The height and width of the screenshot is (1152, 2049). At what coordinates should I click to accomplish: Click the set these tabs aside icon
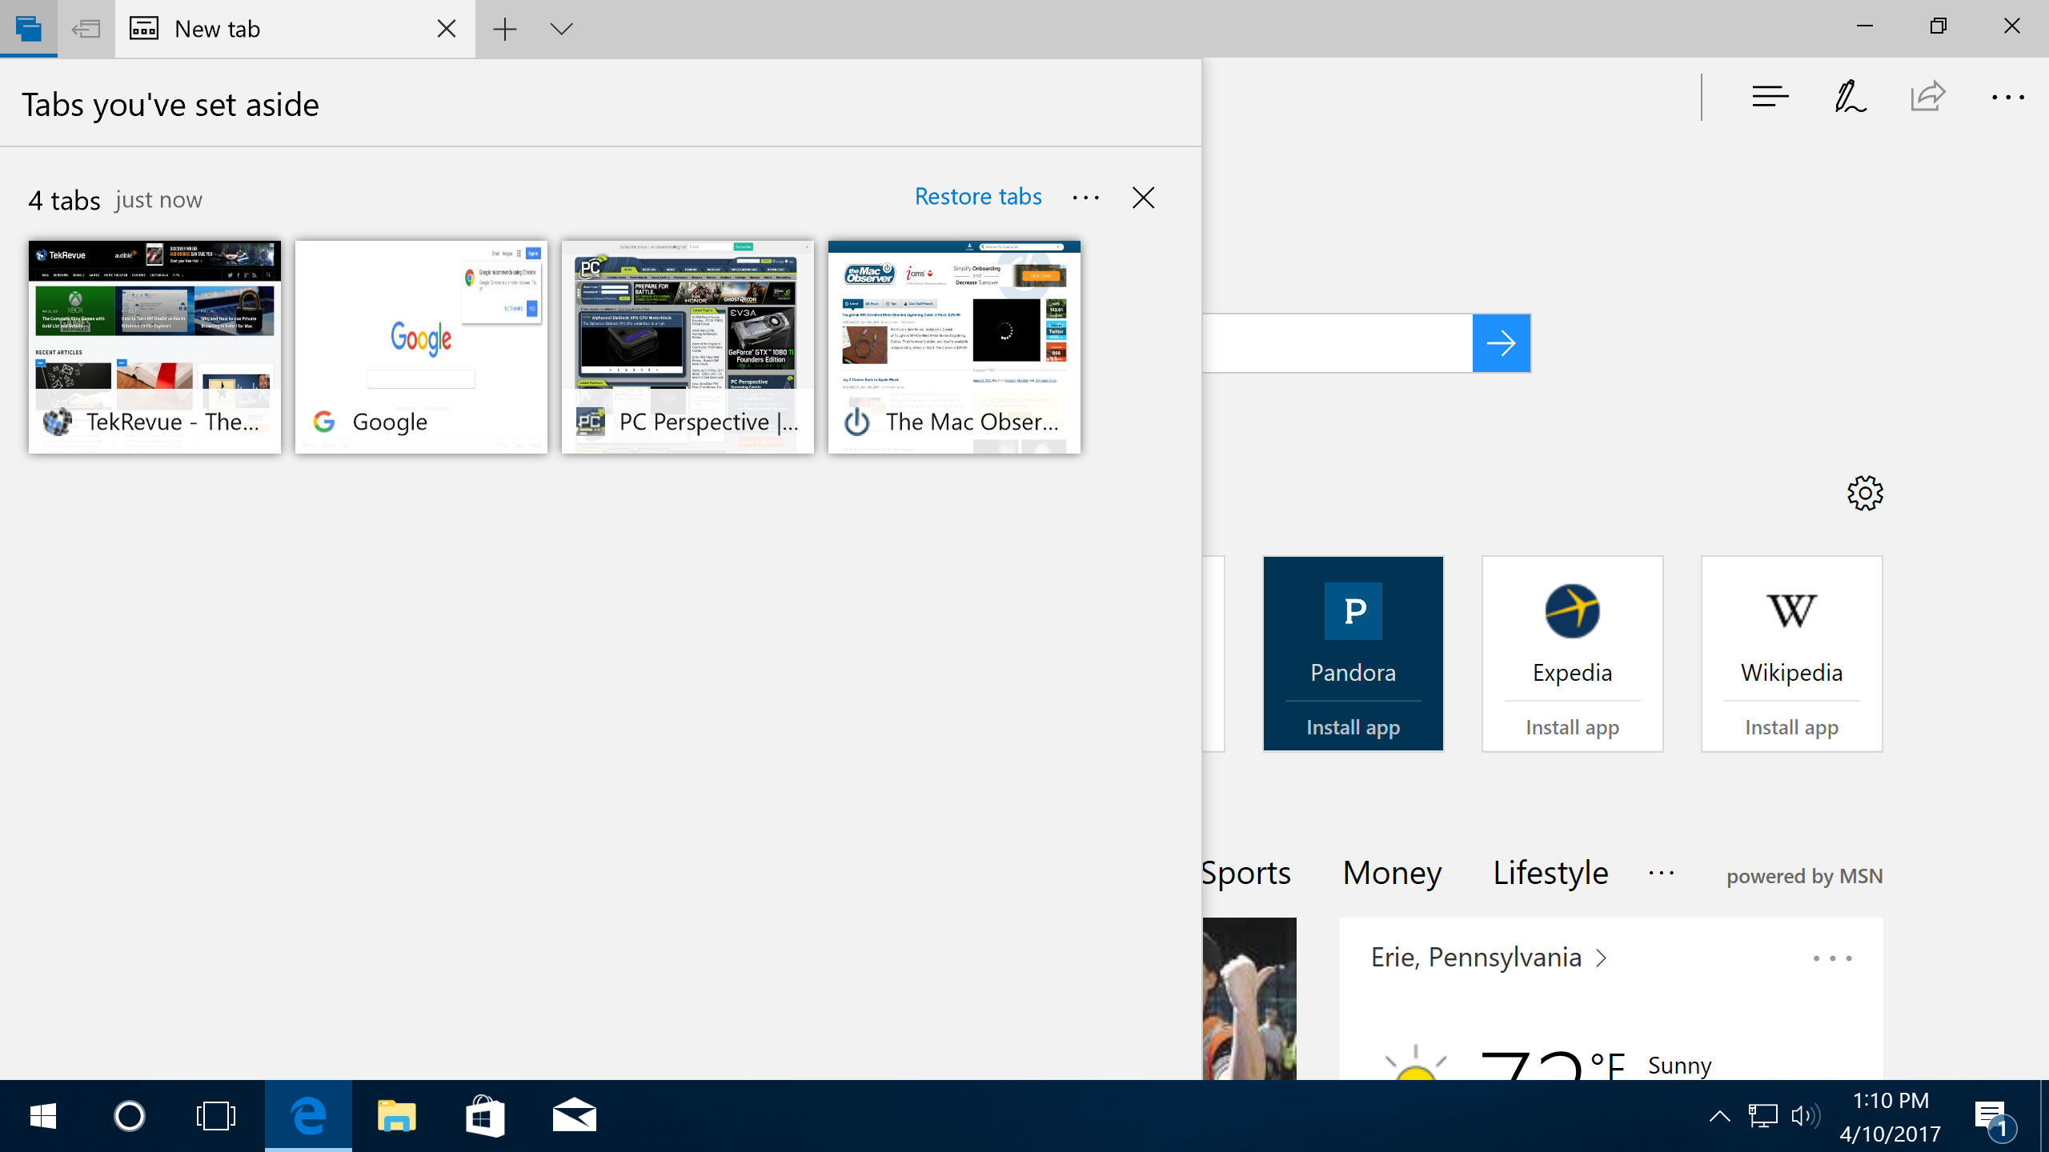(86, 29)
